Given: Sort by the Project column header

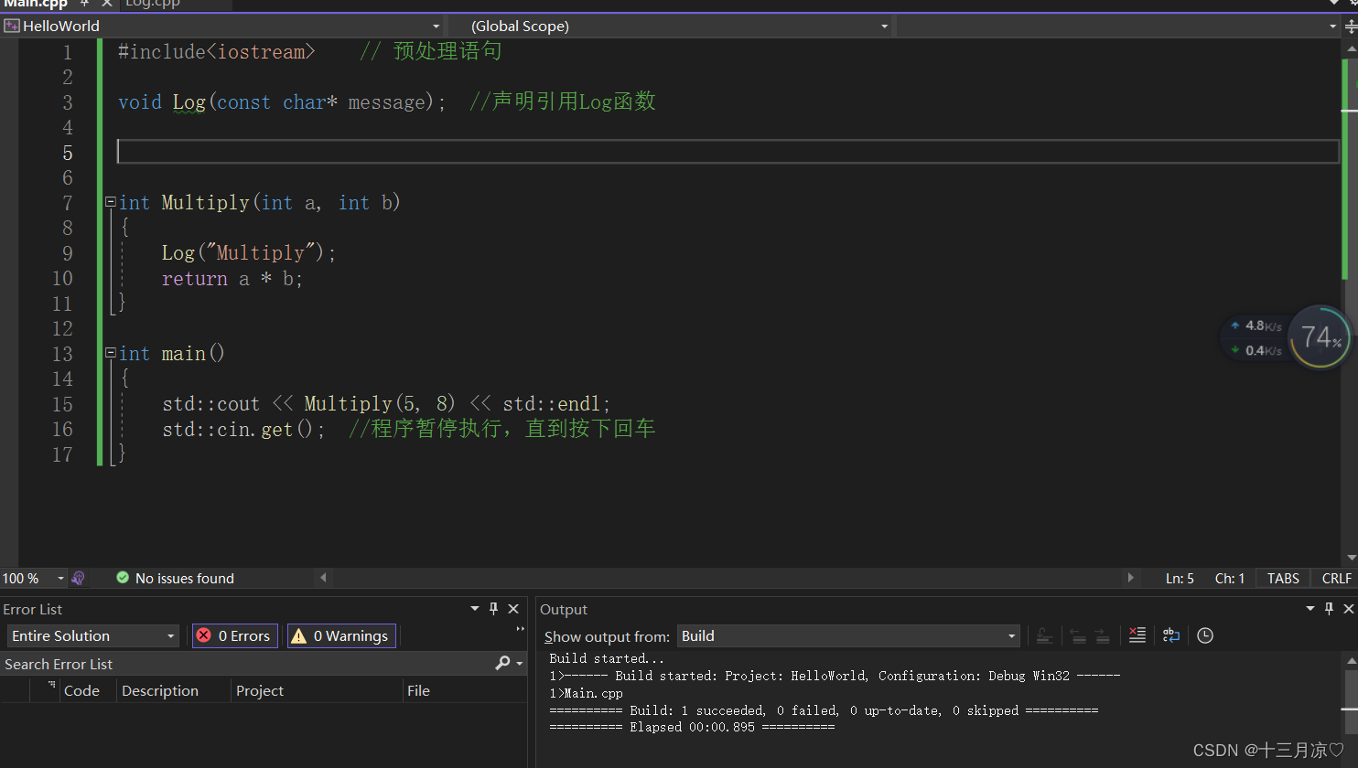Looking at the screenshot, I should pyautogui.click(x=260, y=691).
